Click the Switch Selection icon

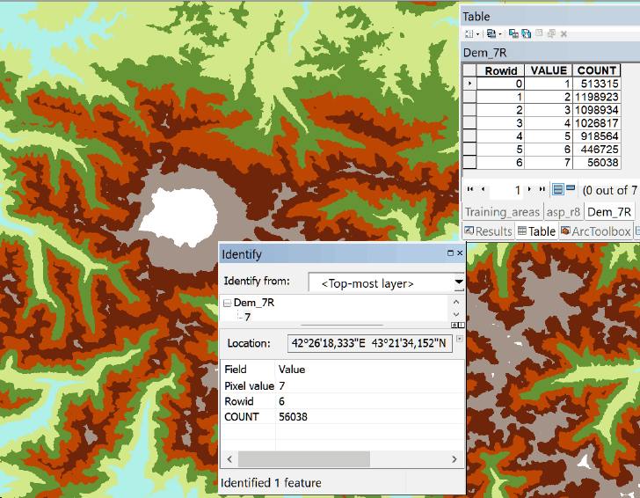click(x=526, y=33)
